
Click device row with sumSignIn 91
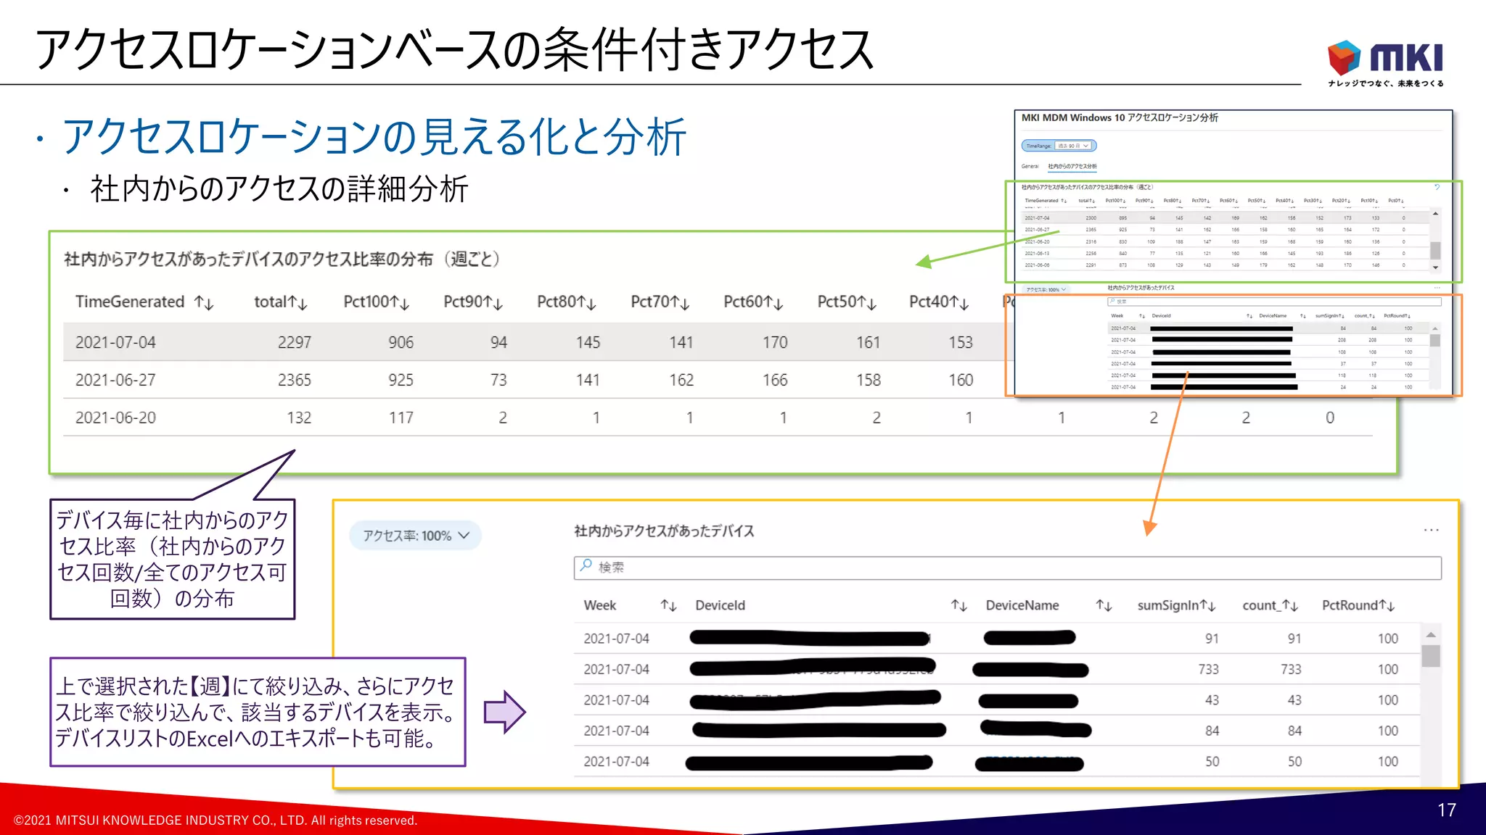[x=996, y=639]
